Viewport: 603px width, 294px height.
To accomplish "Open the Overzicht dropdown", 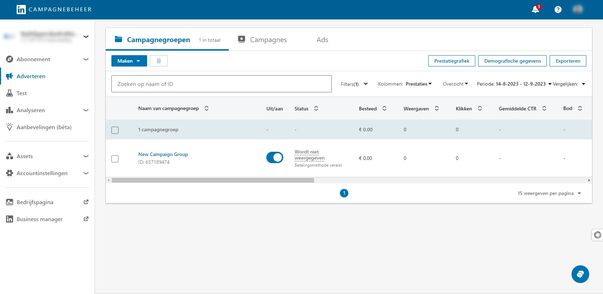I will (x=456, y=84).
